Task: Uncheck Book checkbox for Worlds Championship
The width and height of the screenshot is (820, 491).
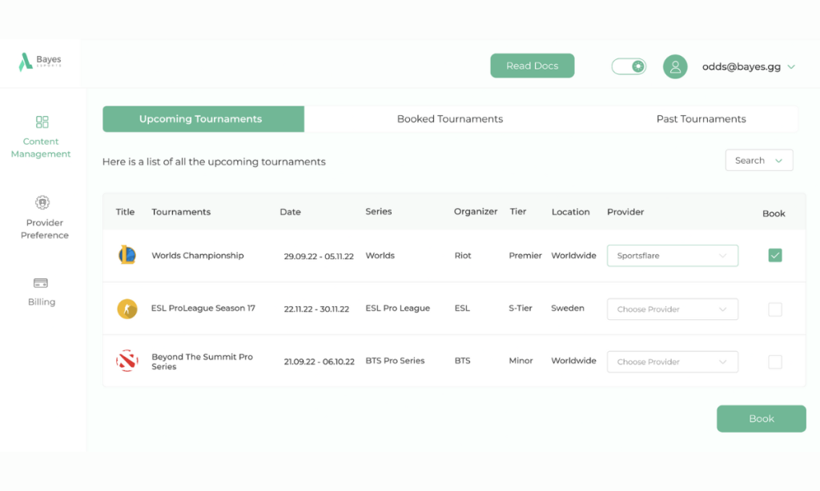Action: (775, 255)
